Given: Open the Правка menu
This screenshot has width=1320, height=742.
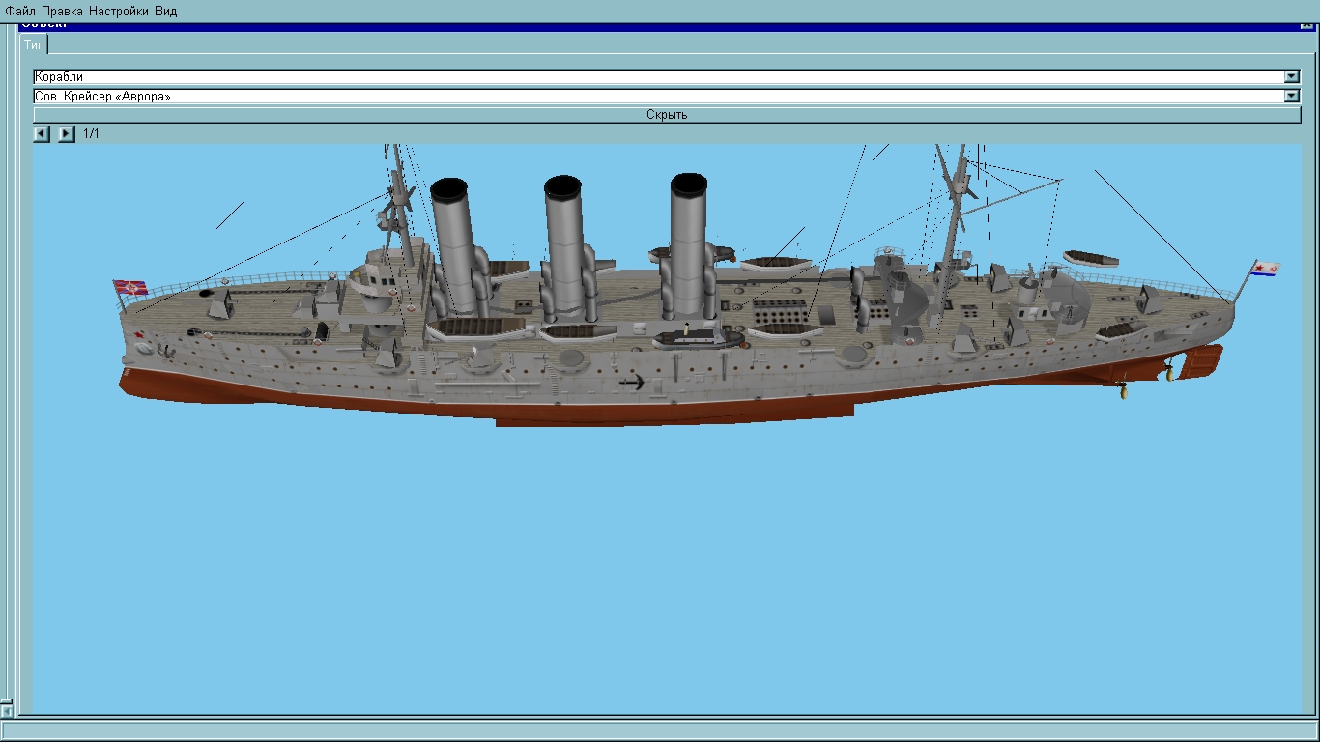Looking at the screenshot, I should (x=62, y=12).
